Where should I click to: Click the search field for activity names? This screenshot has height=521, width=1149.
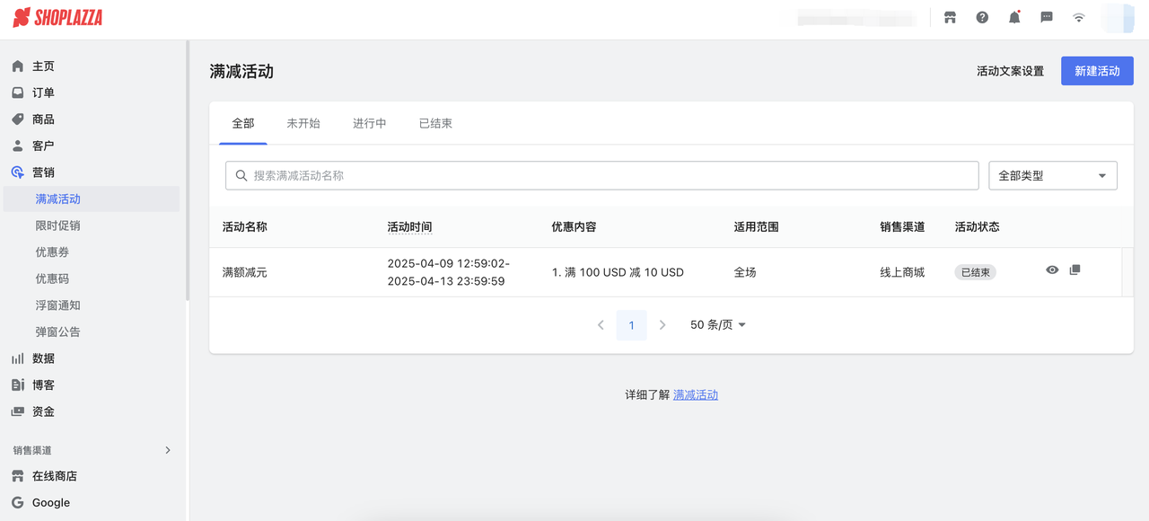pyautogui.click(x=601, y=175)
